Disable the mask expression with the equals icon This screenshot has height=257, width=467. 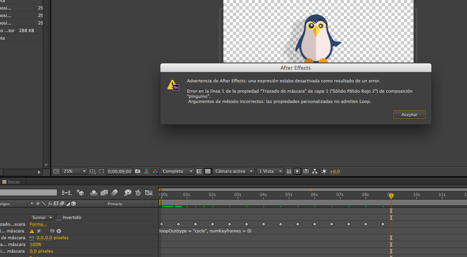pyautogui.click(x=39, y=230)
